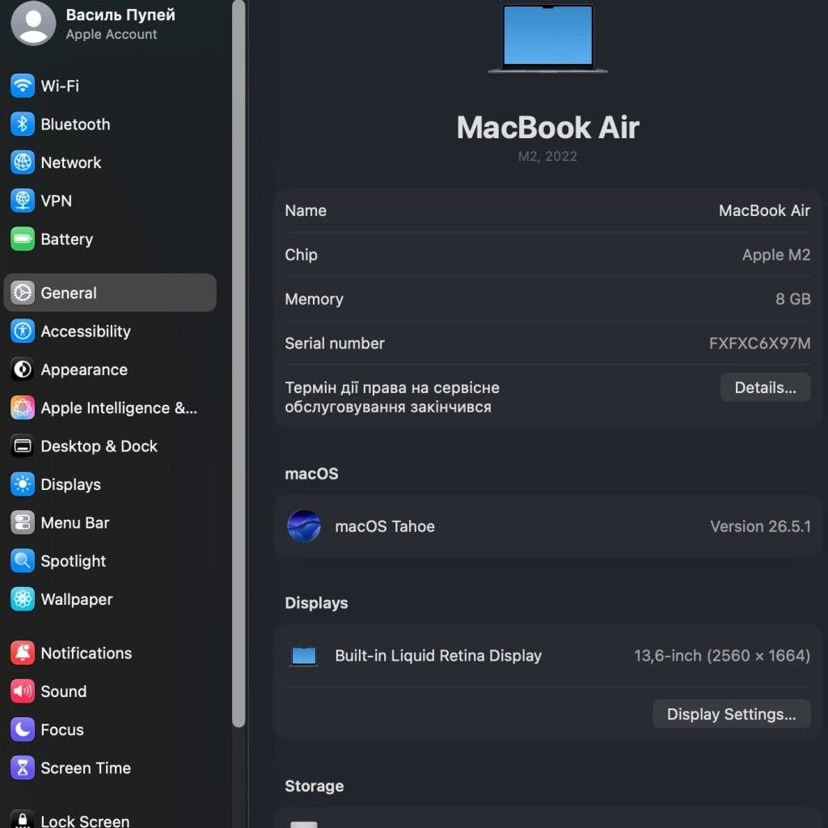Viewport: 828px width, 828px height.
Task: Click the Desktop & Dock icon
Action: [22, 446]
